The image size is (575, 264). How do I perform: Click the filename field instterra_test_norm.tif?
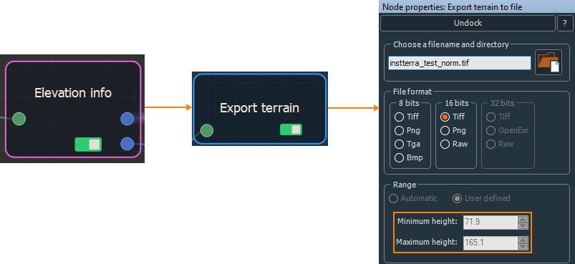point(460,64)
